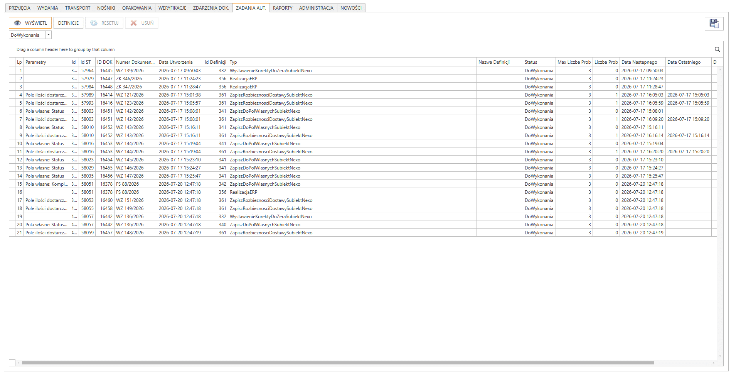Click the eye icon on WYŚWIETL
This screenshot has height=376, width=736.
pyautogui.click(x=17, y=23)
